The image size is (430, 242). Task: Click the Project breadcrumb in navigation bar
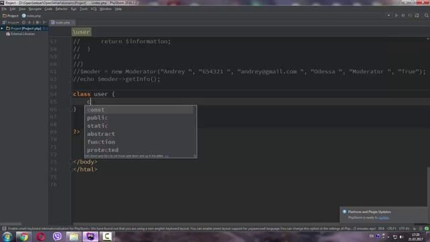point(11,15)
